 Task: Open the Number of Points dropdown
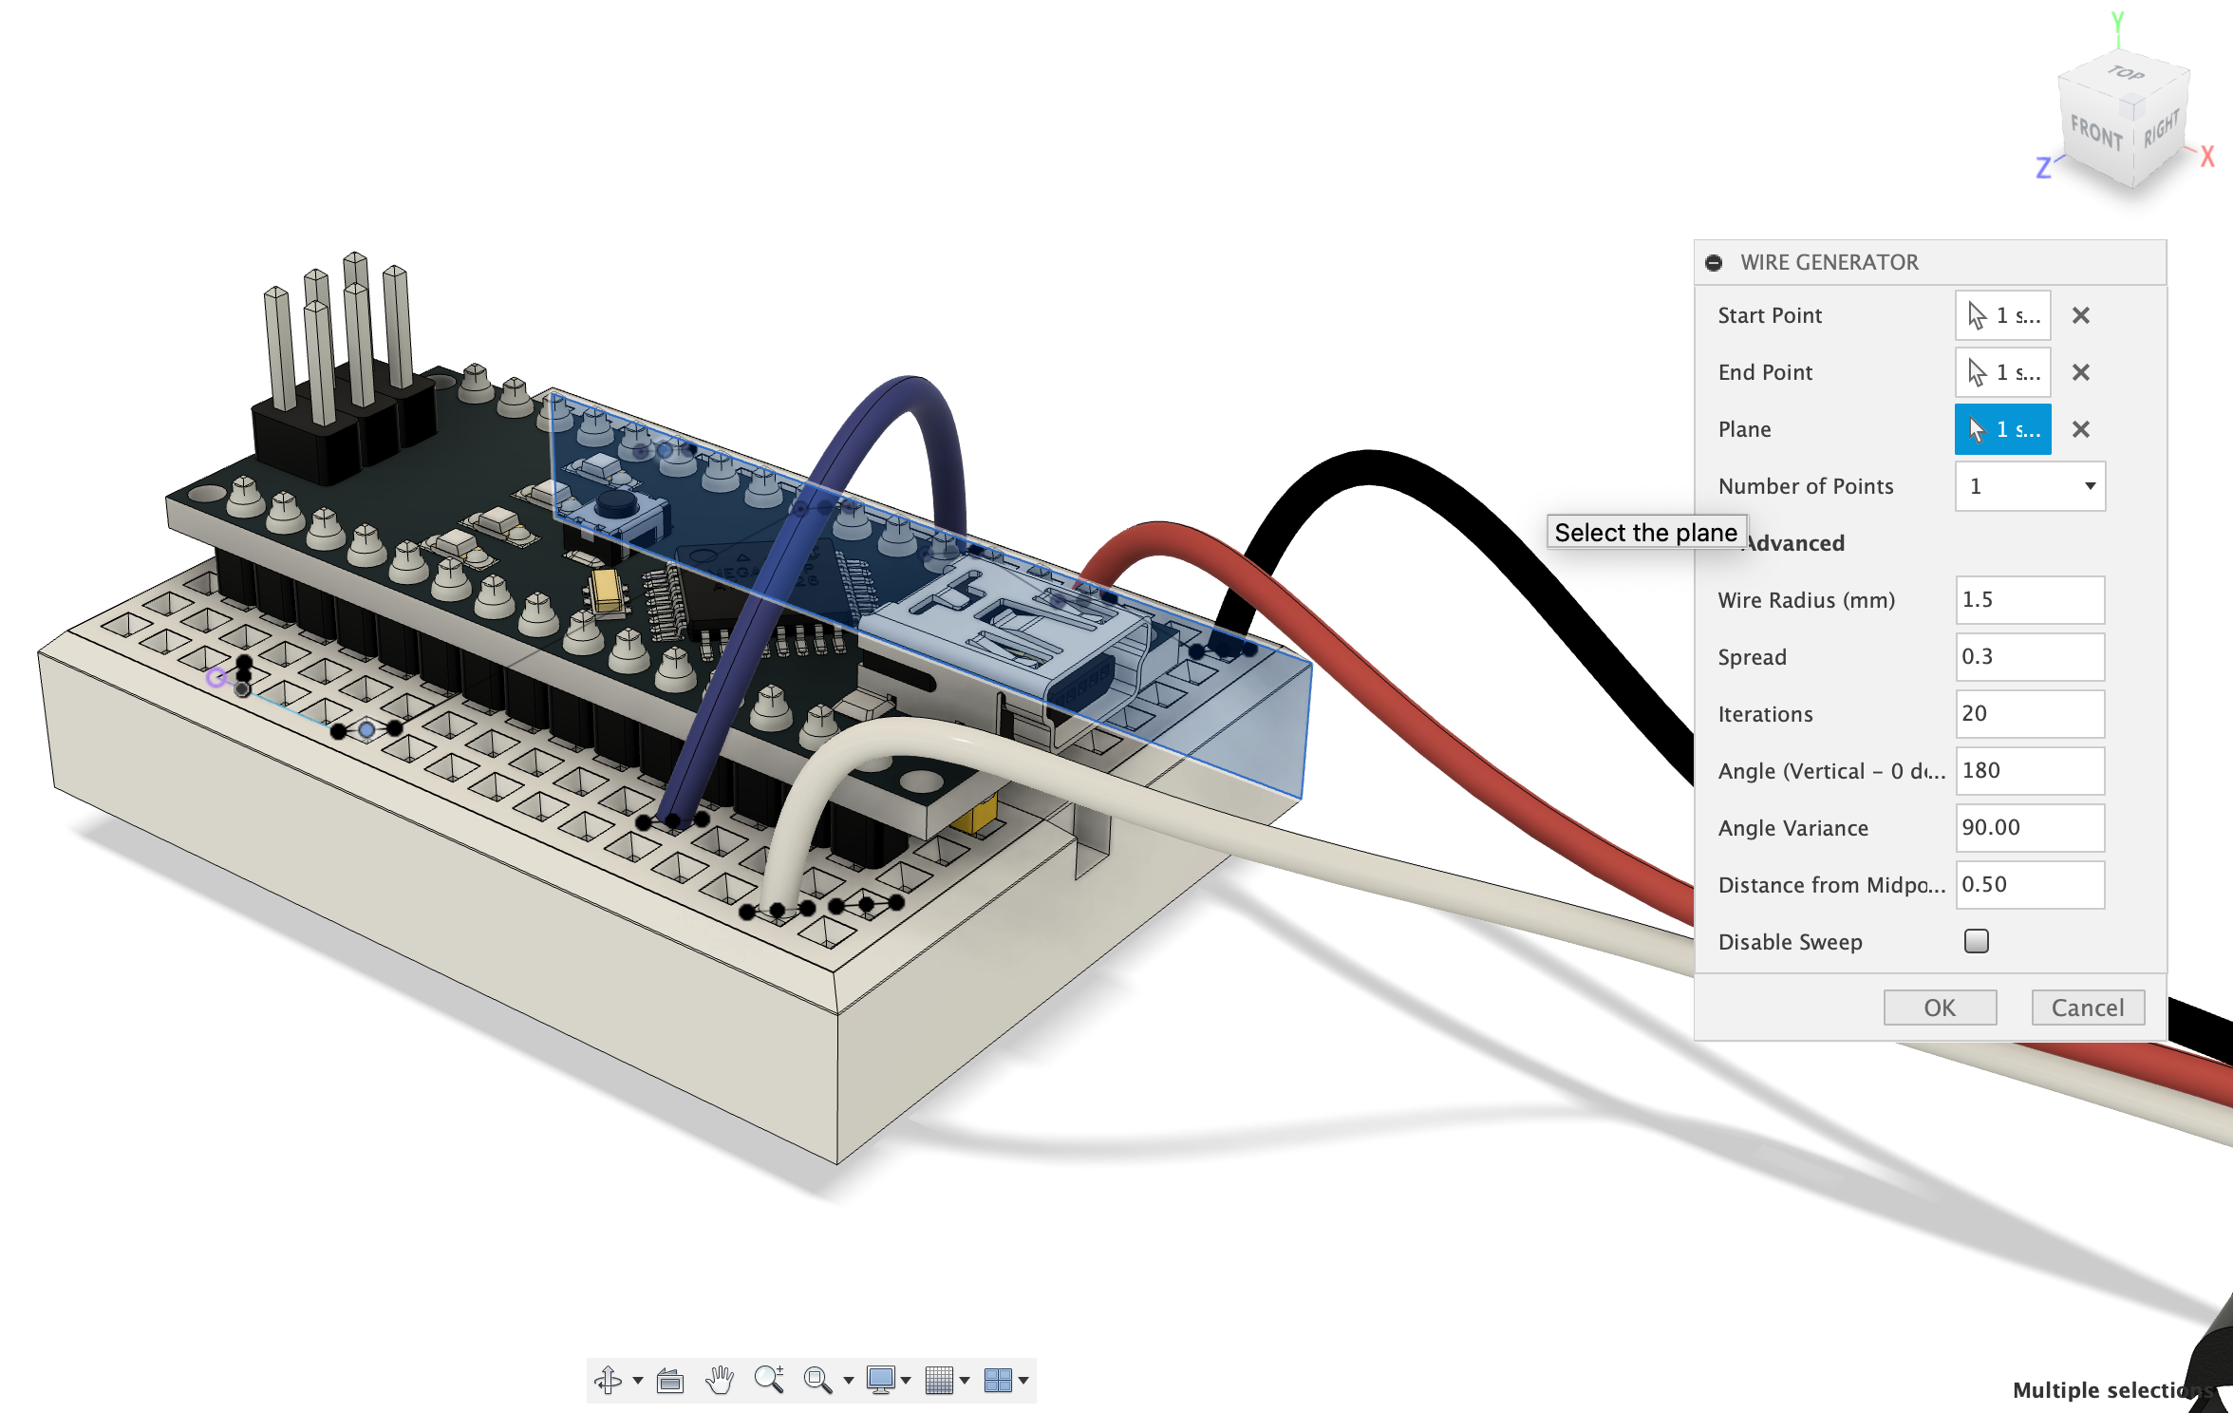tap(2030, 486)
